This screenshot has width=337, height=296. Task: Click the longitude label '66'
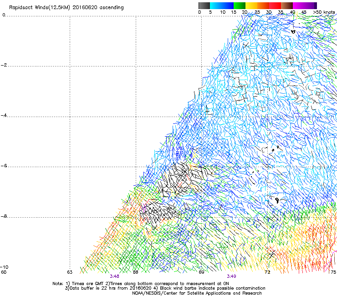136,272
